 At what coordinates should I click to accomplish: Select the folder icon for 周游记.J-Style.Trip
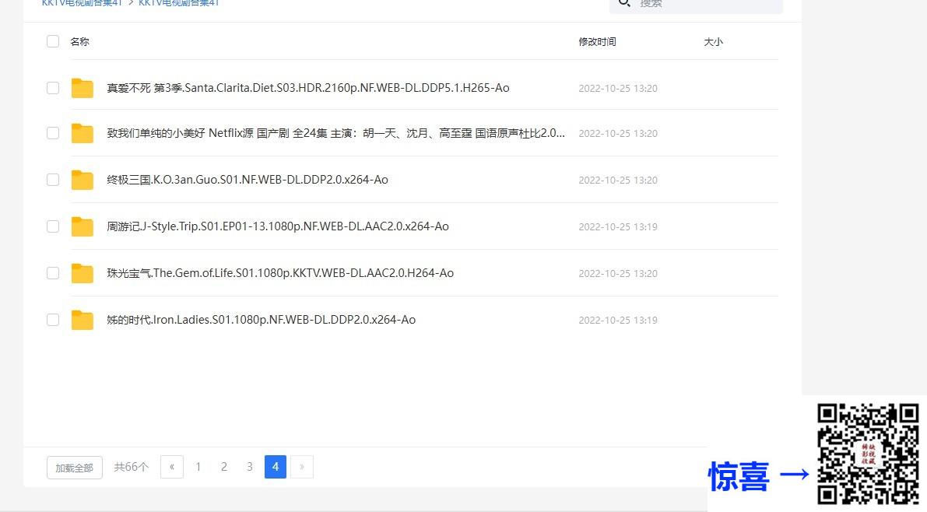point(83,226)
